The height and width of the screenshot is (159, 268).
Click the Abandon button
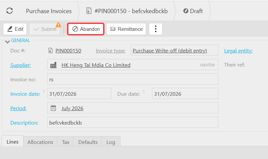click(86, 29)
